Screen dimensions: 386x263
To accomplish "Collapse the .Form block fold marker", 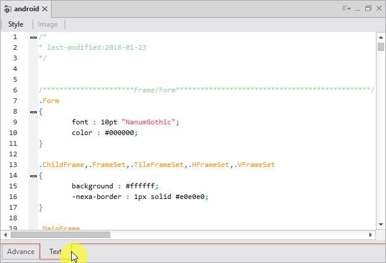I will tap(33, 112).
